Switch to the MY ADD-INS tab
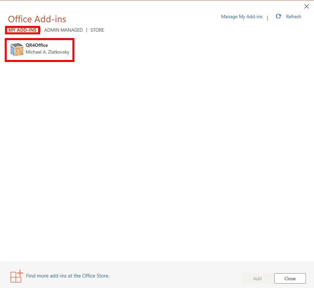 point(22,30)
